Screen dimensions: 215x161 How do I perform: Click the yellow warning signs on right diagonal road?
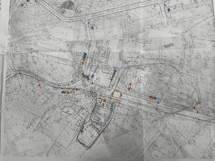click(x=151, y=97)
